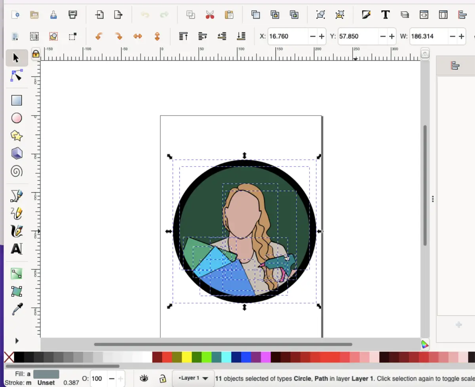Click the Y coordinate input field
This screenshot has width=475, height=387.
tap(358, 36)
